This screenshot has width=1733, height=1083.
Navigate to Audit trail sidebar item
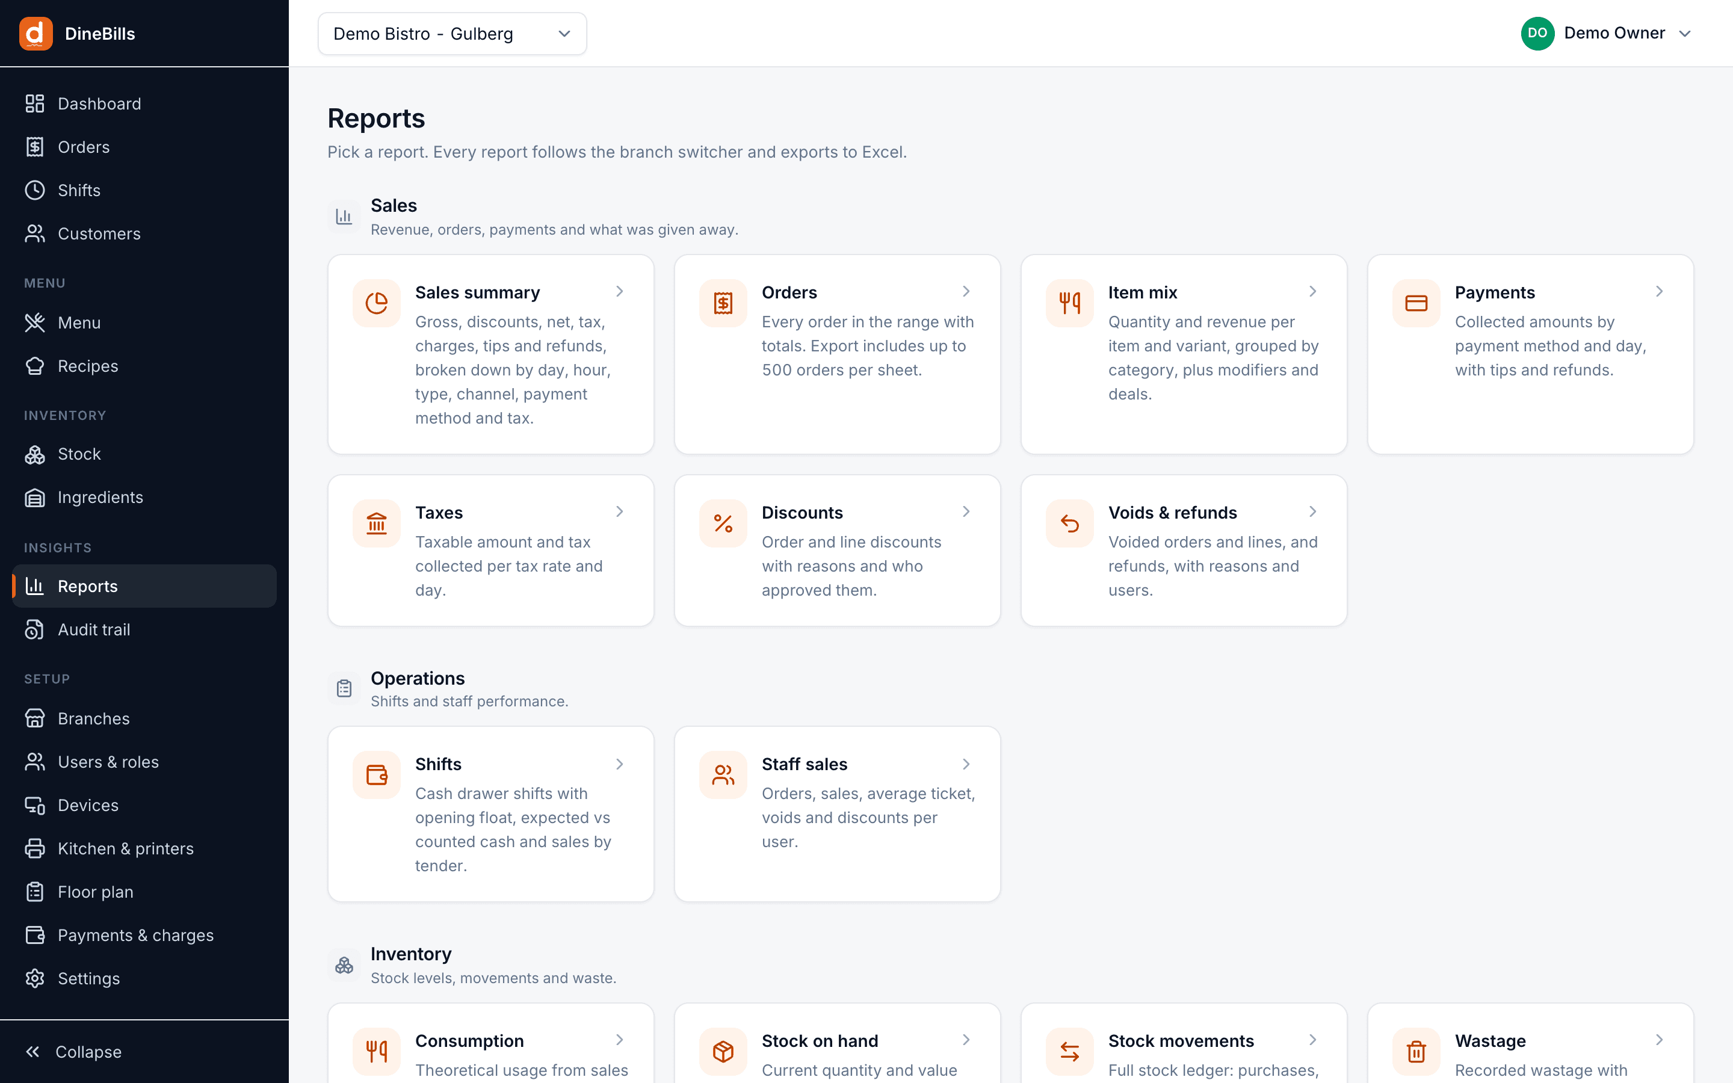[144, 629]
